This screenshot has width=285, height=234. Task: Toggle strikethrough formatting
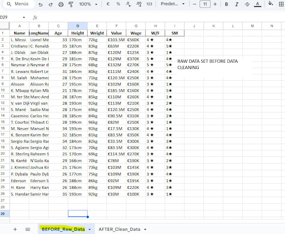pos(247,4)
